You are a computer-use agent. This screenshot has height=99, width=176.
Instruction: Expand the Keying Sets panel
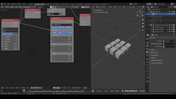[155, 55]
